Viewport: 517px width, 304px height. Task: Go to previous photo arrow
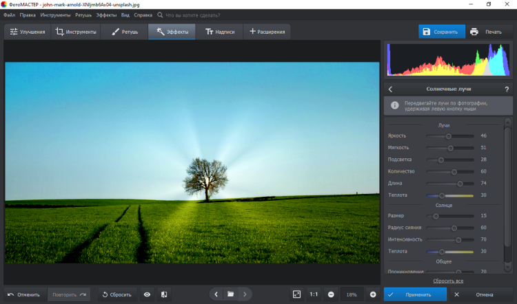tap(216, 294)
